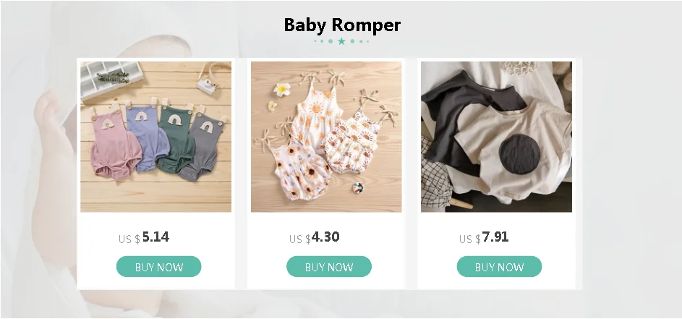
Task: Click the US $4.30 price text
Action: 315,237
